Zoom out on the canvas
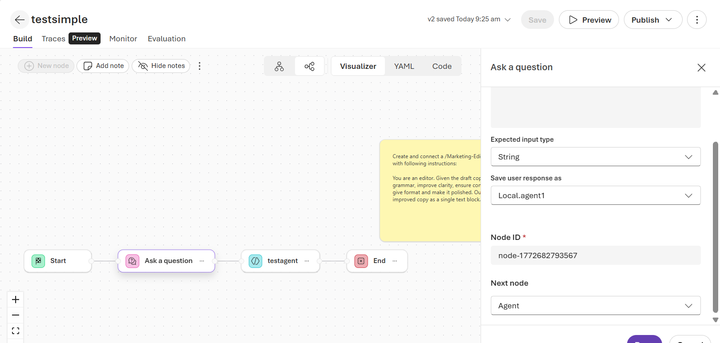 point(16,315)
